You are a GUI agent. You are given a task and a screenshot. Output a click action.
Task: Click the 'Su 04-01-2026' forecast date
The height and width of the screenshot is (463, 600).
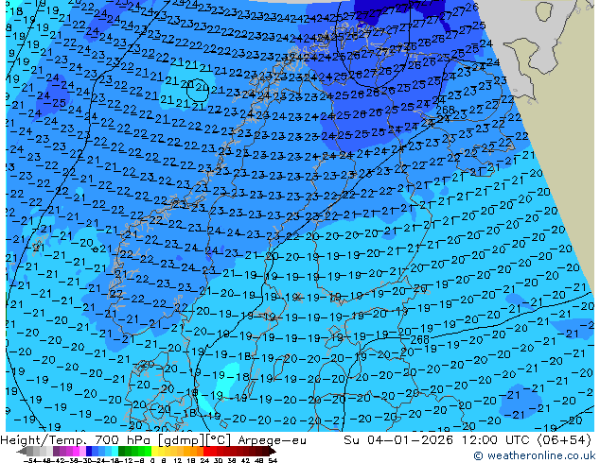point(399,440)
